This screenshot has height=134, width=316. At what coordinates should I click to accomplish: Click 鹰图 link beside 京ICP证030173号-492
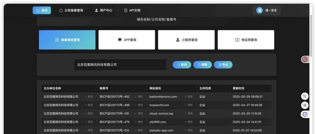point(139,97)
